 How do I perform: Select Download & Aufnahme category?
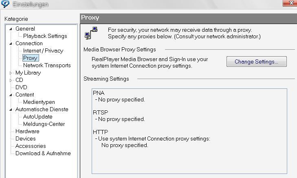[x=43, y=154]
